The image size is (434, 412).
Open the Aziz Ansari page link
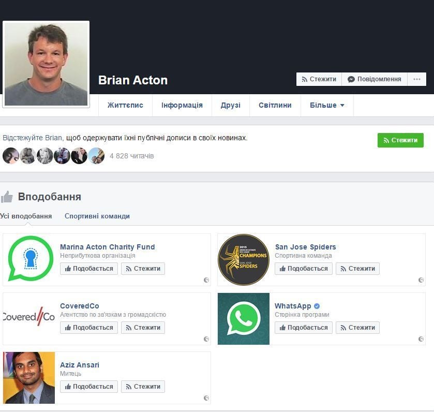point(80,365)
